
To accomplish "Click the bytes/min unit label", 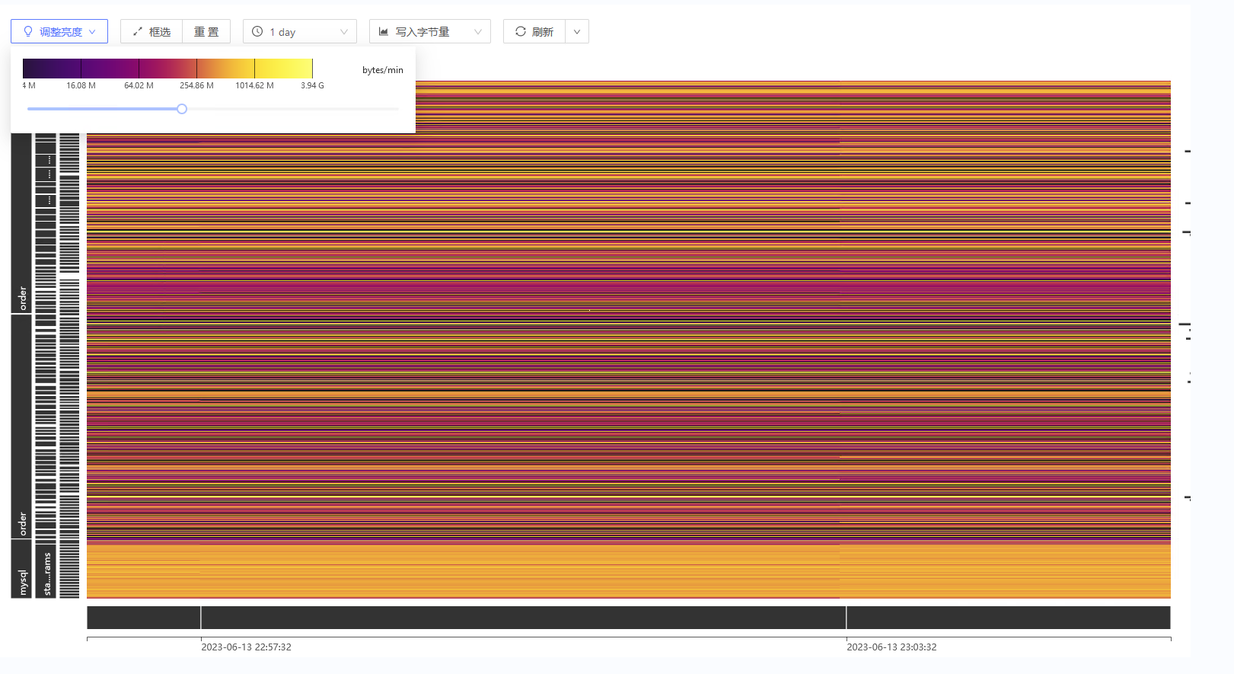I will 383,70.
